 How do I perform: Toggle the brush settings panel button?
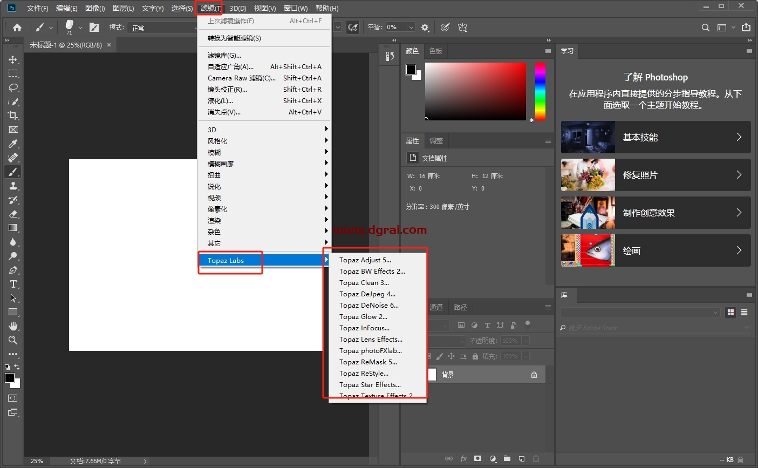tap(94, 28)
